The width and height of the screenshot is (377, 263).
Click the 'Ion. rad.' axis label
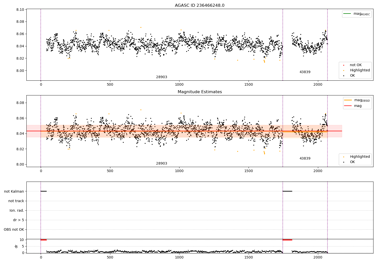(x=17, y=211)
